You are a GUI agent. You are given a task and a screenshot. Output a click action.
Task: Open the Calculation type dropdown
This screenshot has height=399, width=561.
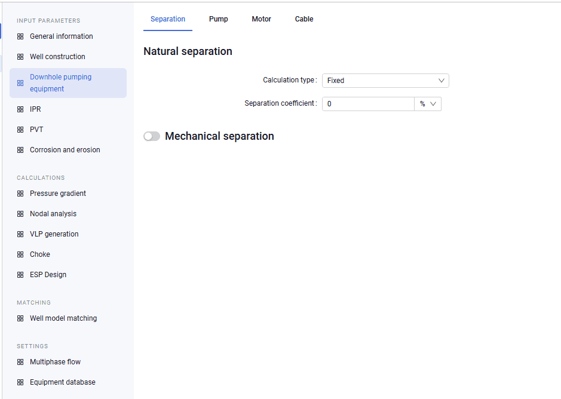pyautogui.click(x=385, y=81)
